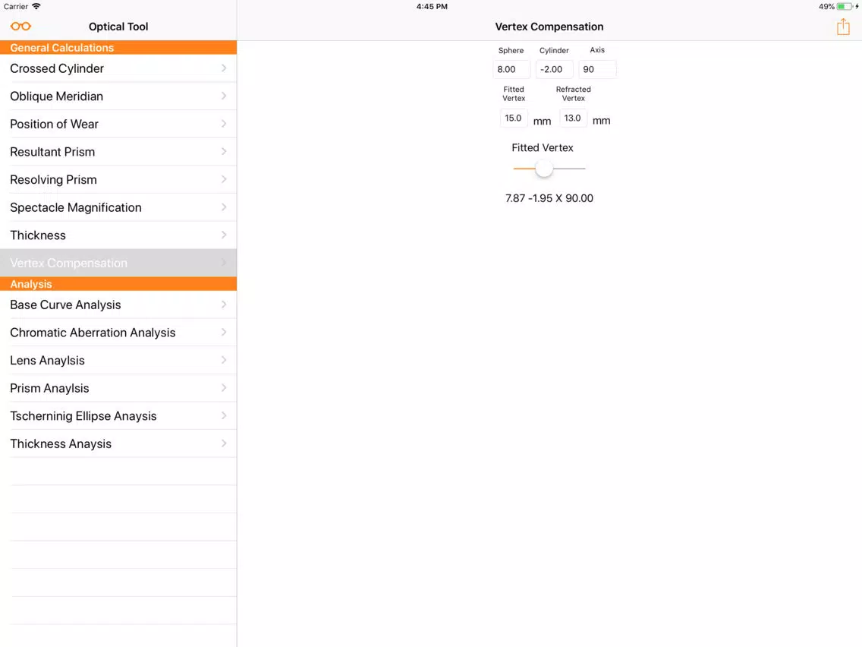This screenshot has width=862, height=647.
Task: Click the Sphere label
Action: [x=511, y=50]
